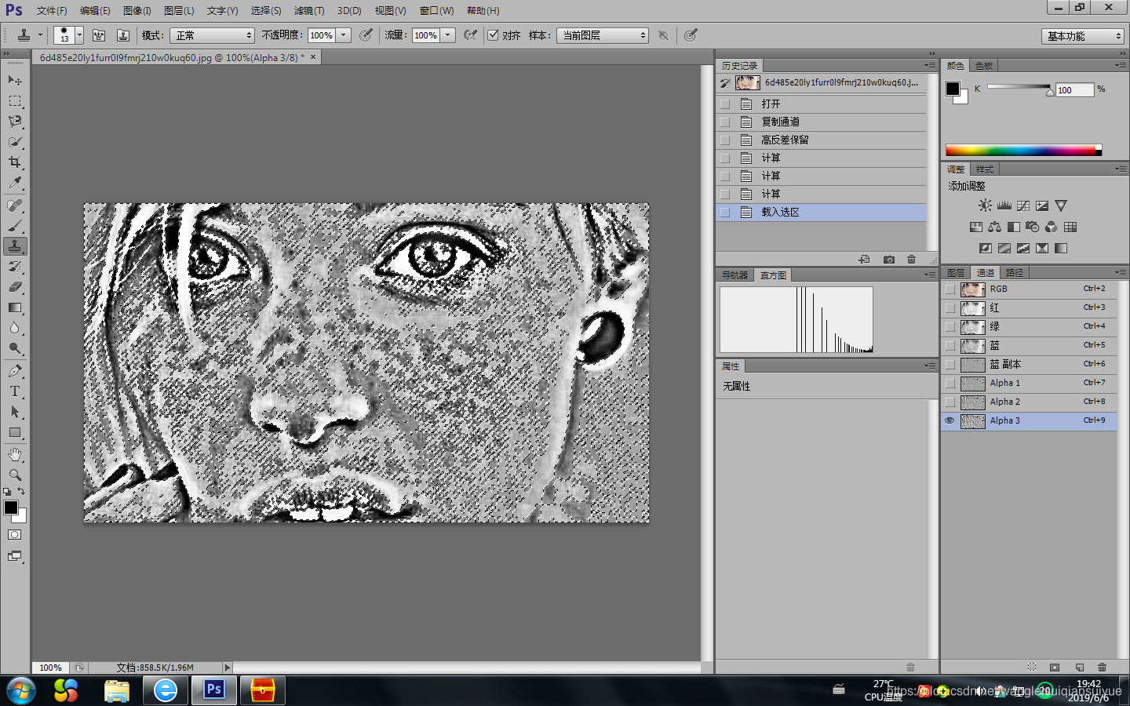Select the Hand tool
Screen dimensions: 1130x706
15,455
